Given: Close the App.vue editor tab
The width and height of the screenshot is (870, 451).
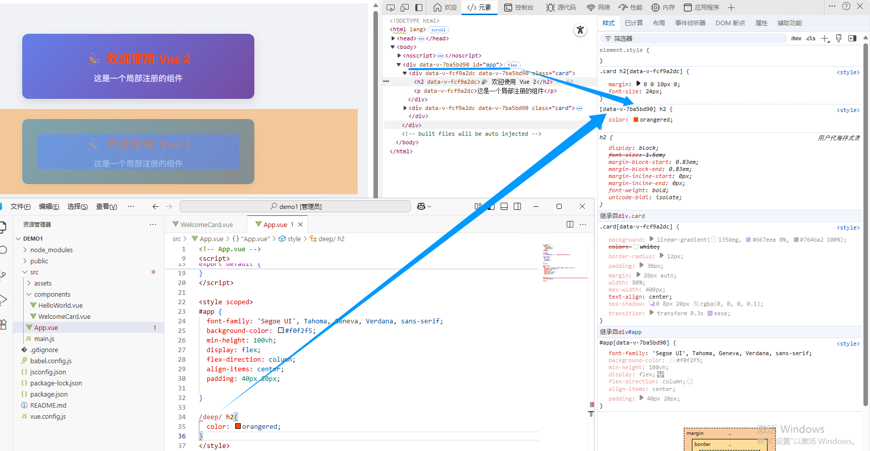Looking at the screenshot, I should [x=300, y=224].
